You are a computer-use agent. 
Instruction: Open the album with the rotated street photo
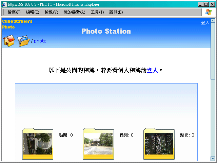38,144
